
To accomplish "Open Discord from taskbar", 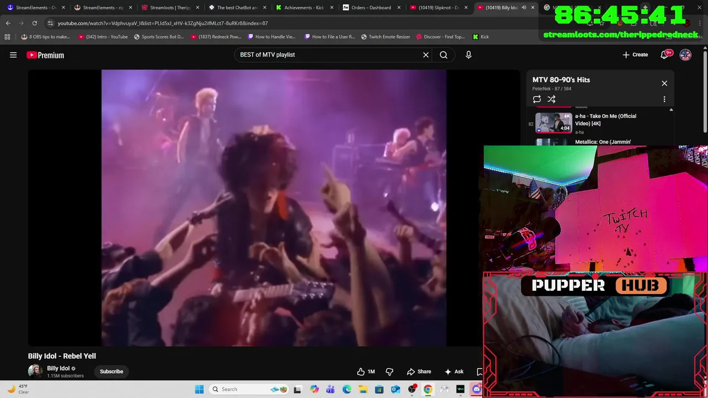I will coord(477,389).
